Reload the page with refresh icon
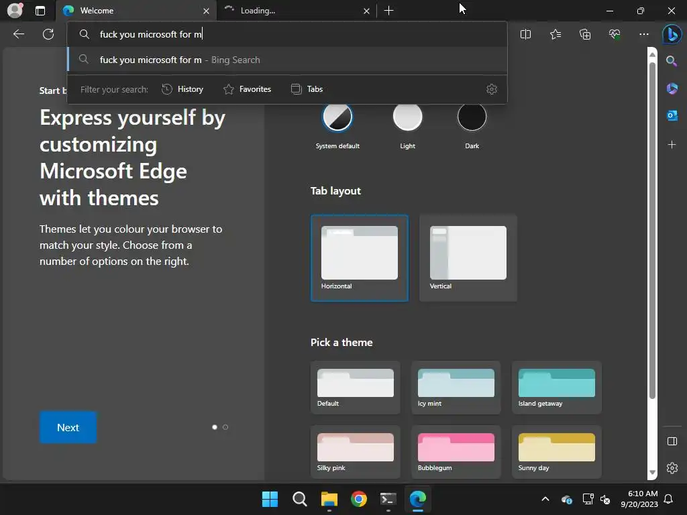 48,34
